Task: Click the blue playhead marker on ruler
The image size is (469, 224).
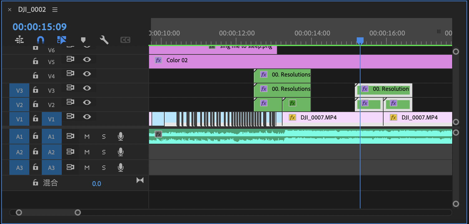Action: pyautogui.click(x=360, y=40)
